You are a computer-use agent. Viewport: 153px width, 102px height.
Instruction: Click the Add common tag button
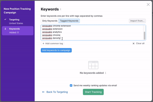point(53,44)
